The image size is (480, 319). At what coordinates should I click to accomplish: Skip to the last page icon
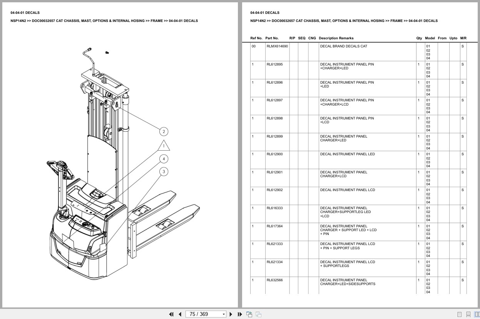[x=239, y=314]
